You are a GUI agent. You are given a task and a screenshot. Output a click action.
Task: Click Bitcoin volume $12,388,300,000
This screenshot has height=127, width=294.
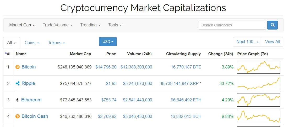pyautogui.click(x=136, y=67)
